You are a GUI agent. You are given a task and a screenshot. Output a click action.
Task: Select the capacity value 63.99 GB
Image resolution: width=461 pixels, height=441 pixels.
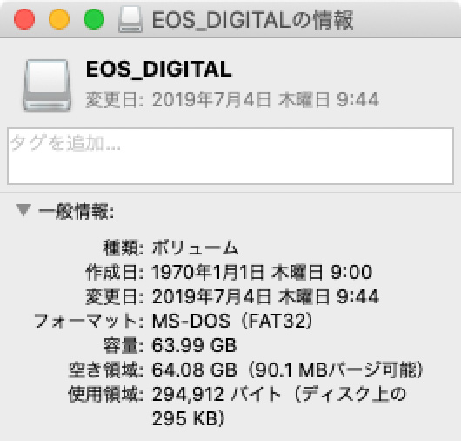[194, 345]
